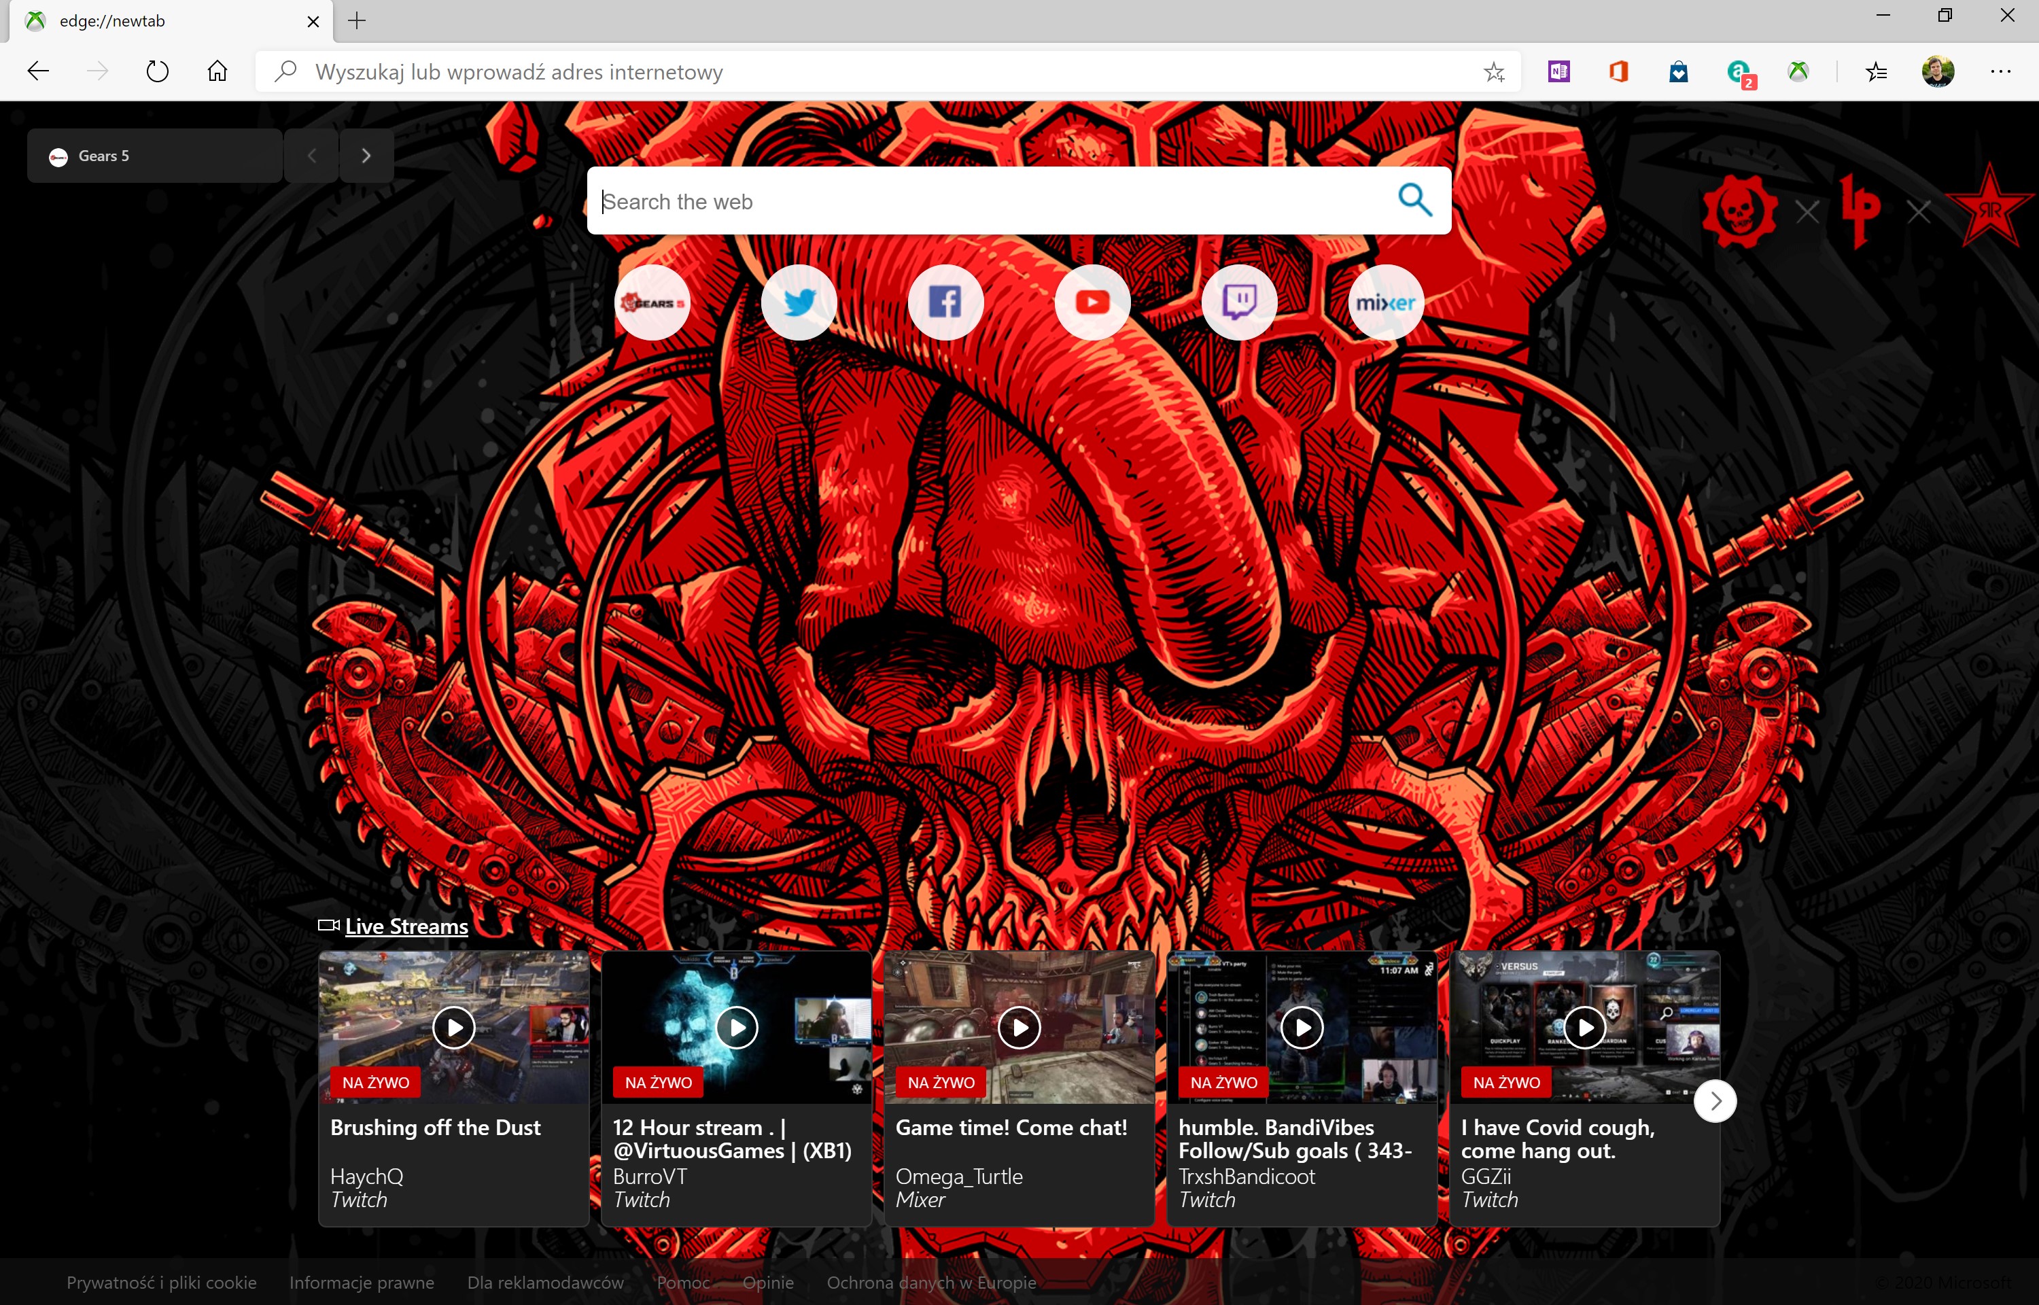Play the 12 Hour stream video
Image resolution: width=2039 pixels, height=1305 pixels.
[x=737, y=1028]
